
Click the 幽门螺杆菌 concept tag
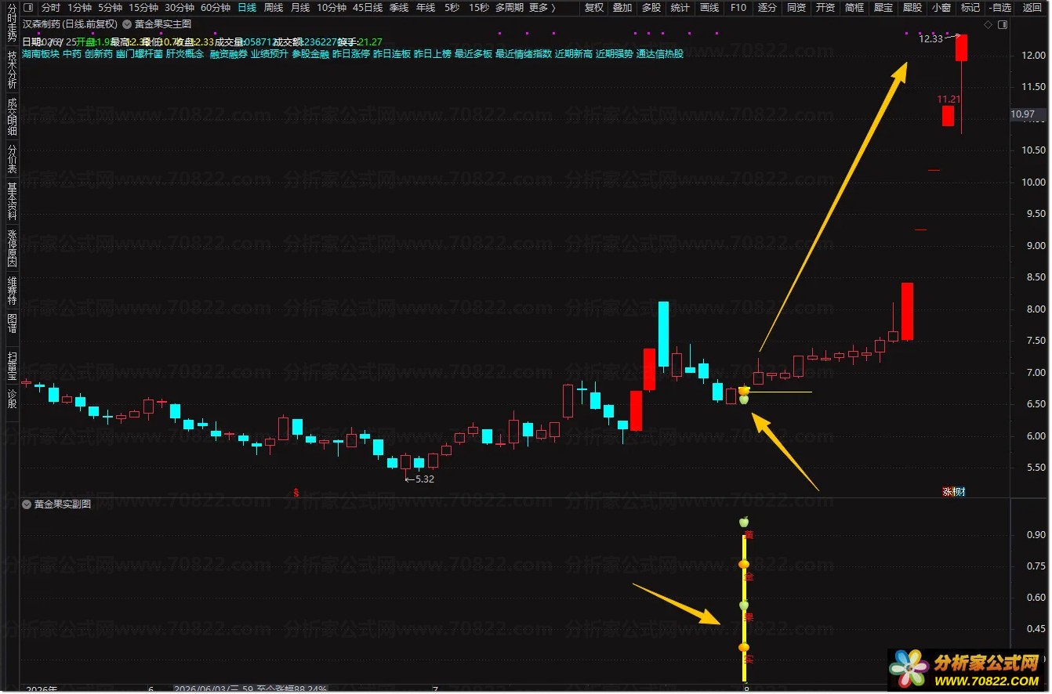coord(140,54)
